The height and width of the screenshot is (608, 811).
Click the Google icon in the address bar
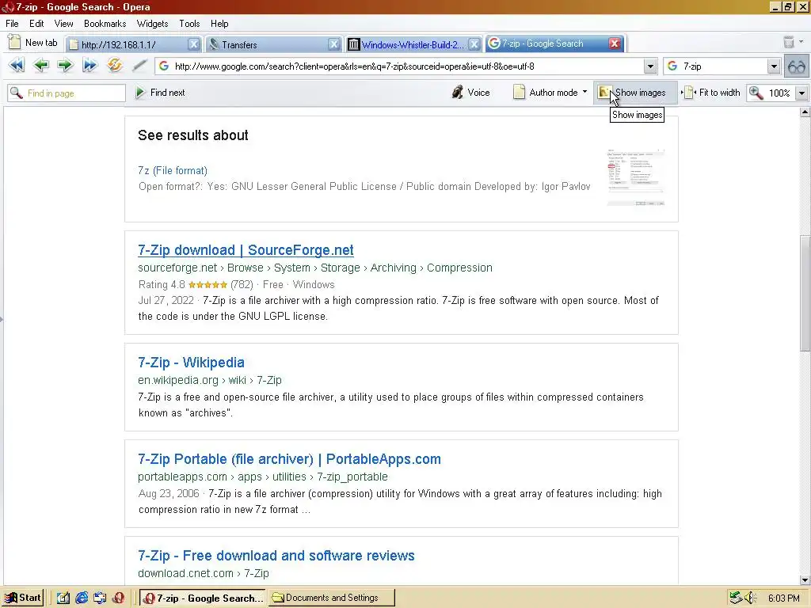pos(164,66)
